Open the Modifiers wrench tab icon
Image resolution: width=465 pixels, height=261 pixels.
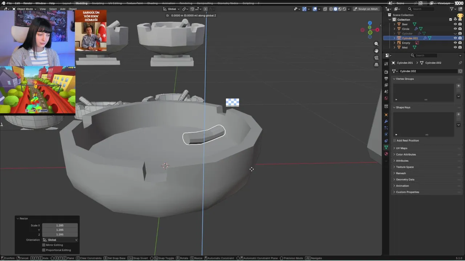[386, 121]
